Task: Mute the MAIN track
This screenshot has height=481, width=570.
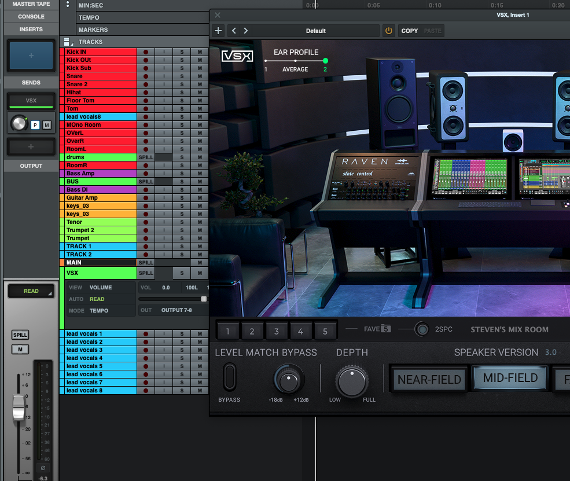Action: pos(200,263)
